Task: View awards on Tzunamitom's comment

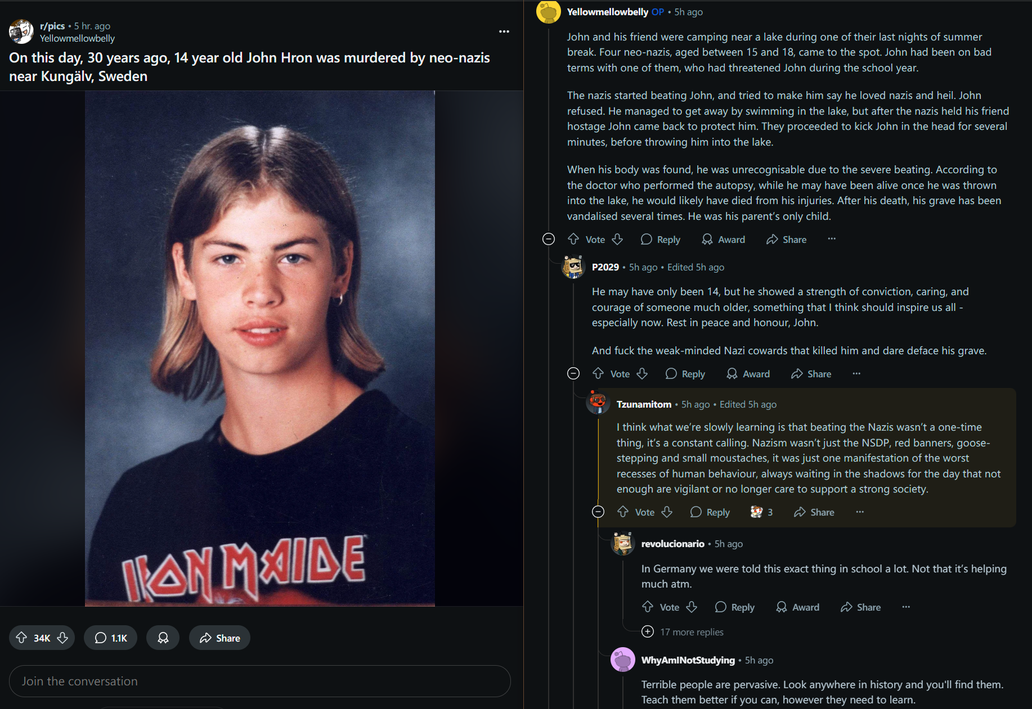Action: tap(761, 512)
